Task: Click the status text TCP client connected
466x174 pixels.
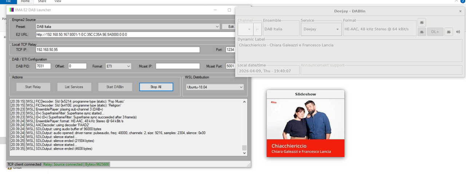Action: pos(24,164)
